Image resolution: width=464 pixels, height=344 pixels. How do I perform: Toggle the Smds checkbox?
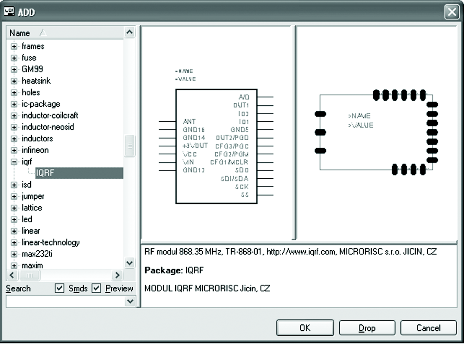point(59,288)
